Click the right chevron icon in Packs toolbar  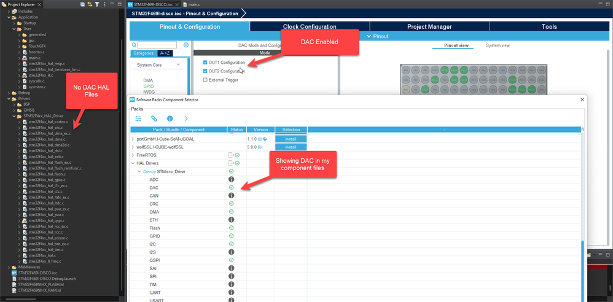[x=185, y=118]
